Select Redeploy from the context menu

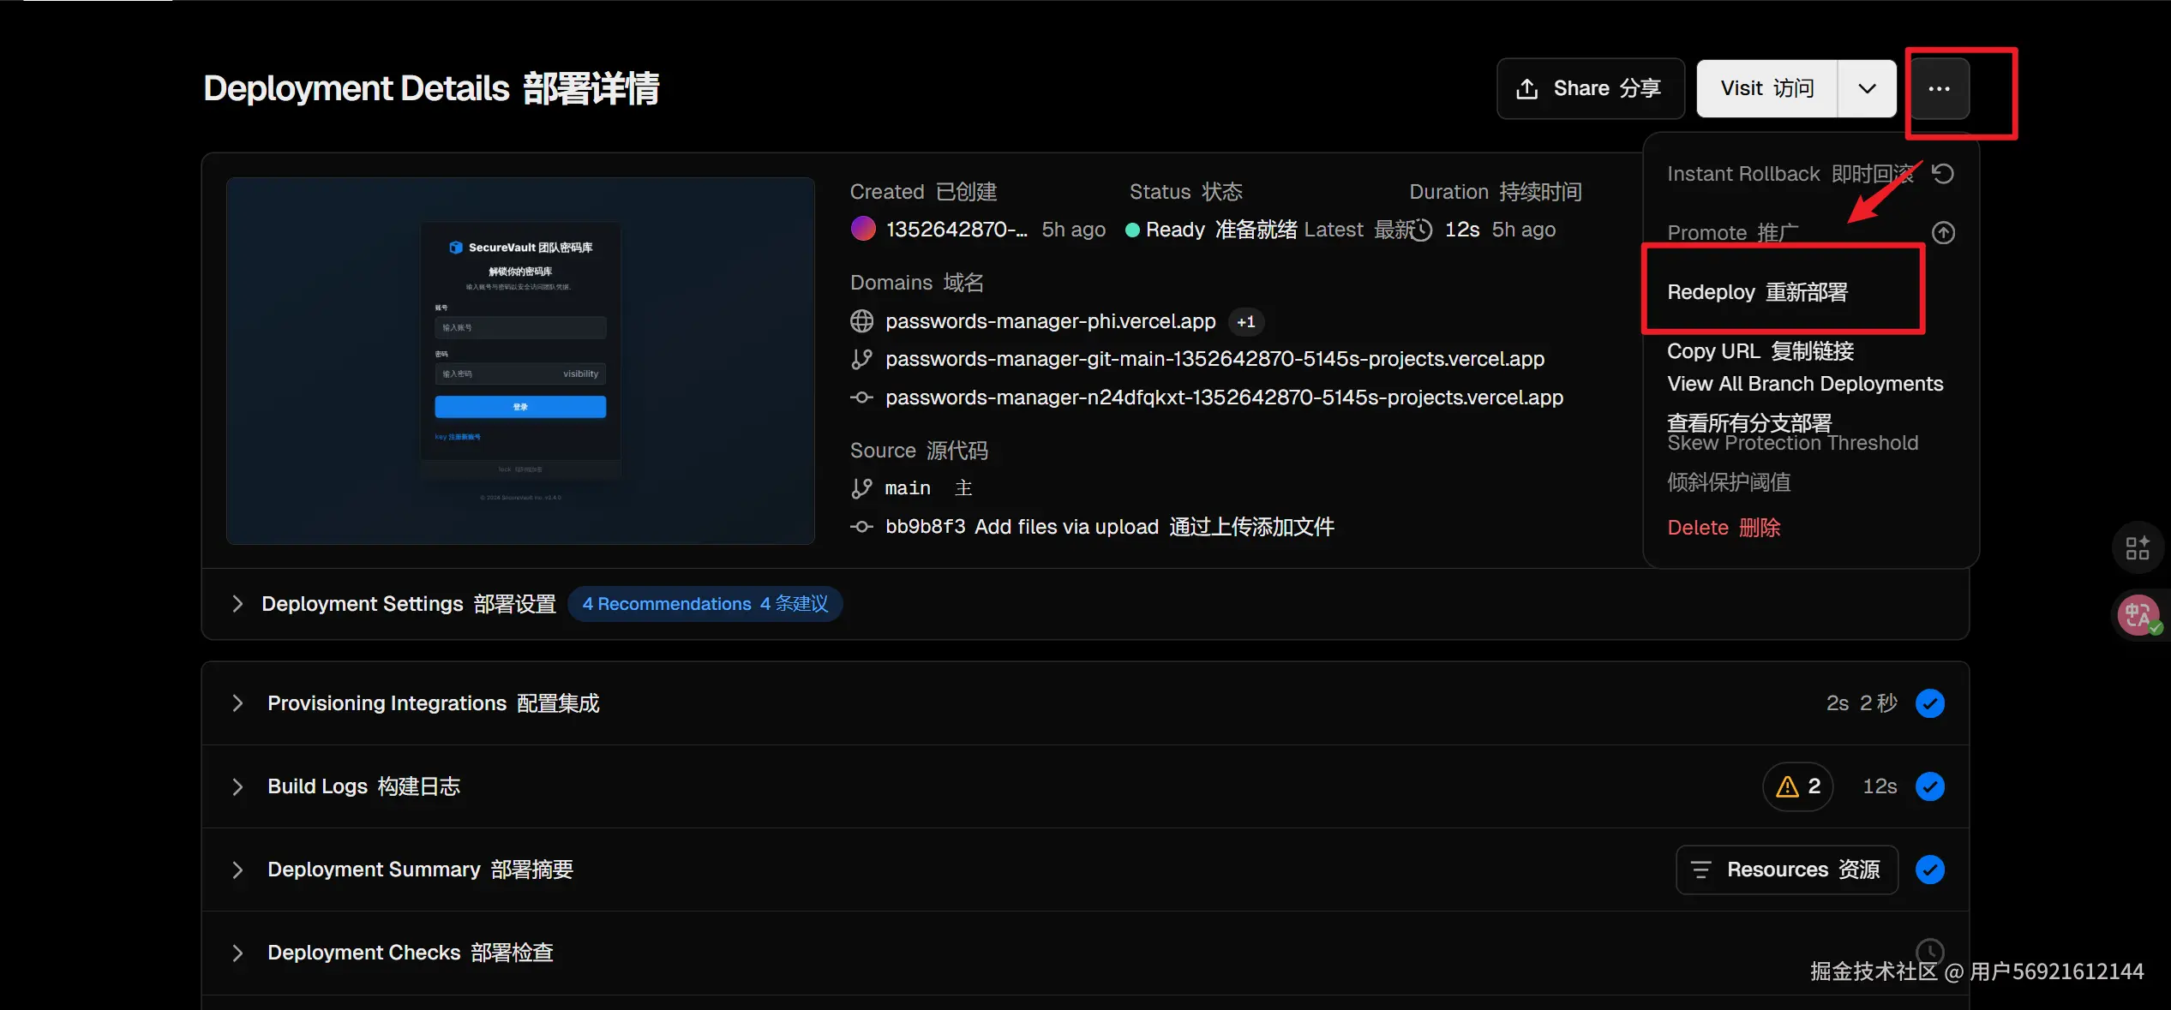tap(1757, 292)
